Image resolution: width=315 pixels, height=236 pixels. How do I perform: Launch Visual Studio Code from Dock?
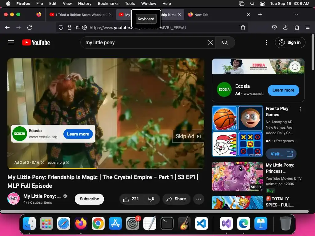[201, 223]
